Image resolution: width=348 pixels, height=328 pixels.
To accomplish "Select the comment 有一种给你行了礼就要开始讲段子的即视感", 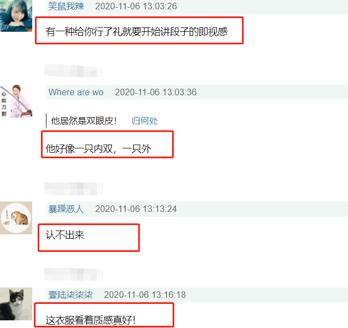I will tap(137, 32).
